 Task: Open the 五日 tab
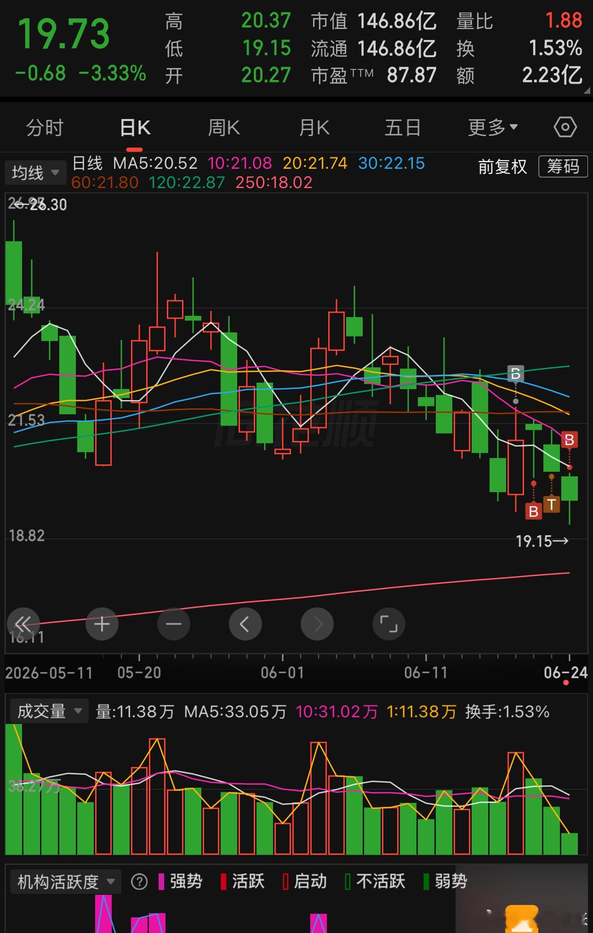(x=403, y=127)
